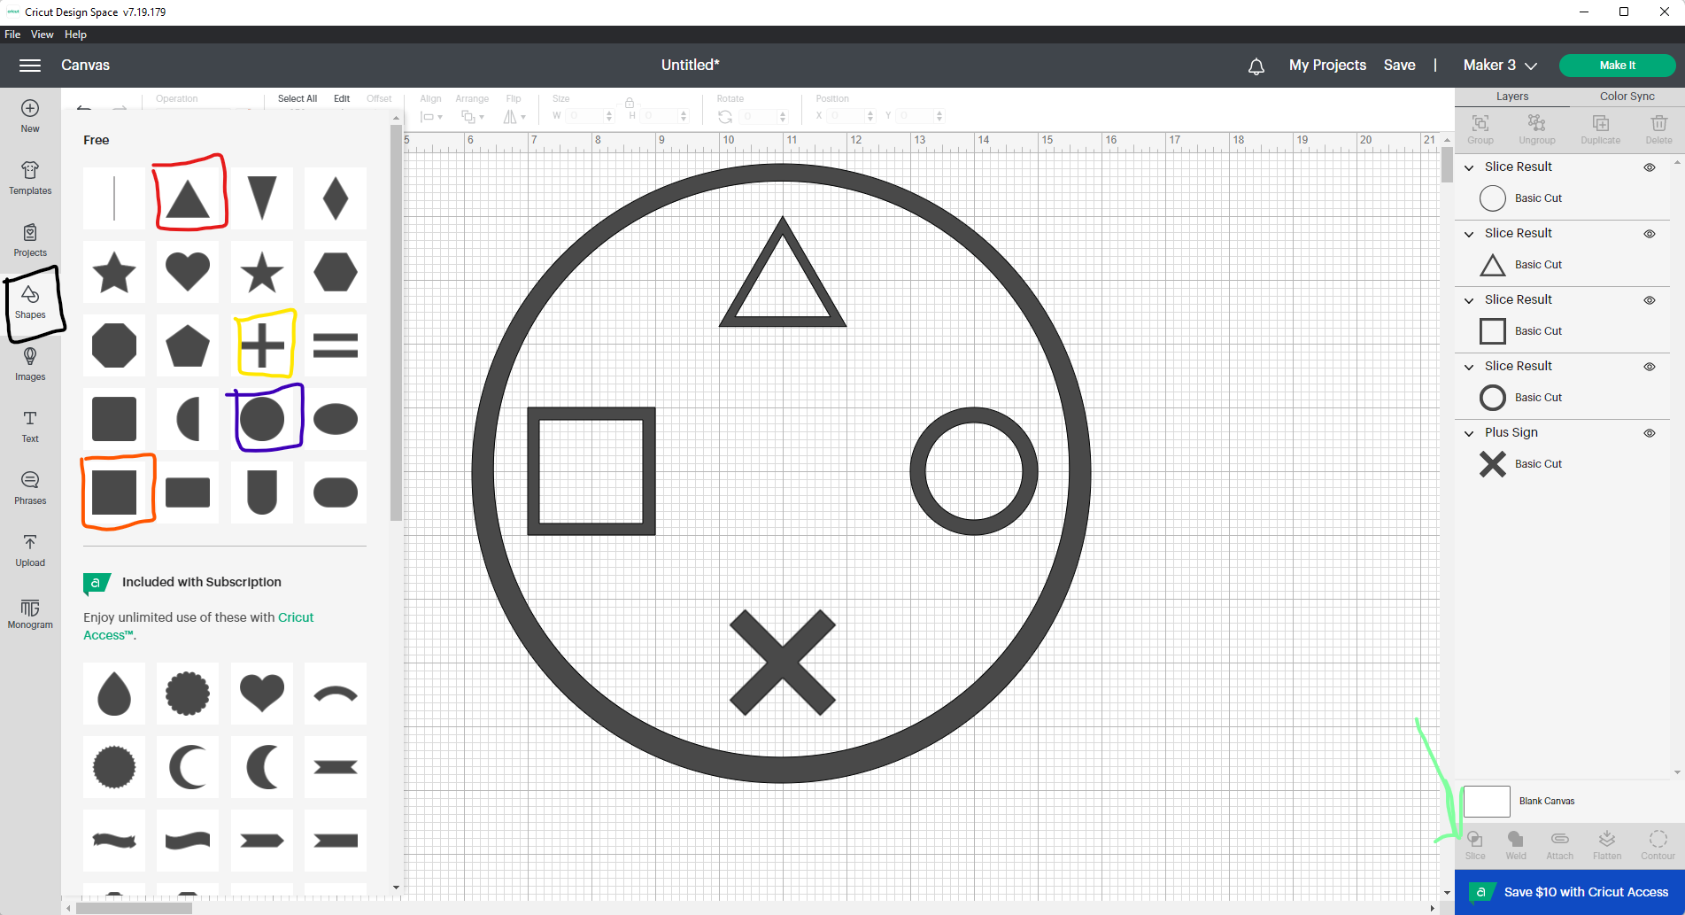Add Text to the canvas

30,426
